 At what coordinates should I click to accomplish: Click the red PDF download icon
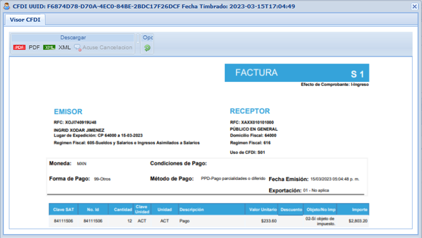tap(20, 48)
